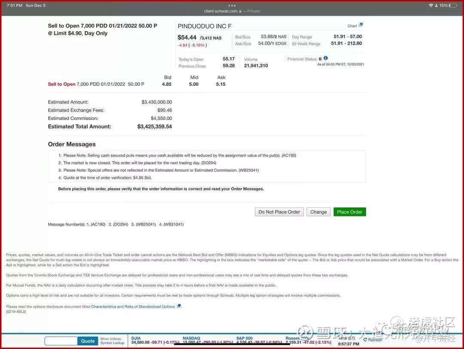Click last price $54.44

point(187,37)
